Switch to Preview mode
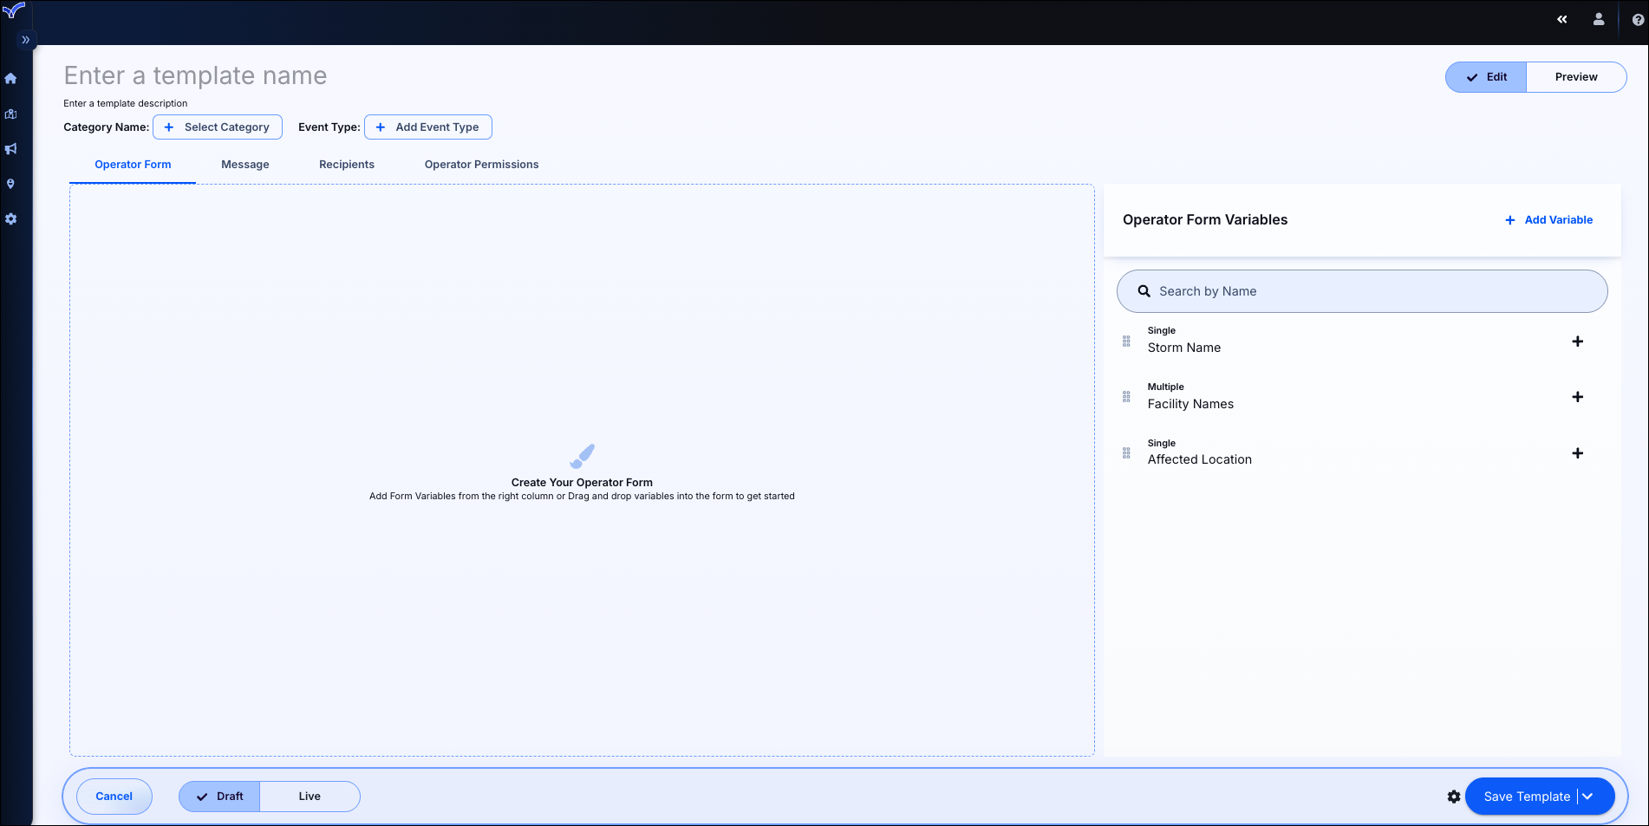1649x826 pixels. [x=1576, y=77]
